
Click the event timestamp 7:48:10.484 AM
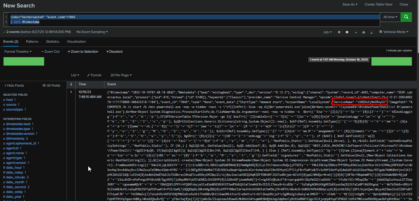point(90,97)
